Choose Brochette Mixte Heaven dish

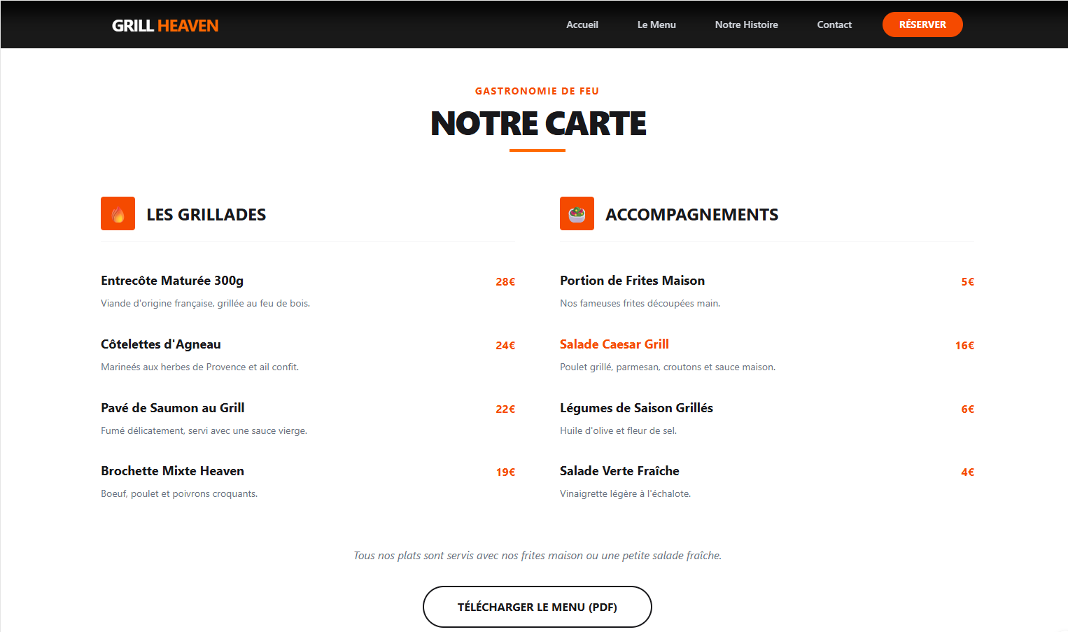[x=172, y=471]
